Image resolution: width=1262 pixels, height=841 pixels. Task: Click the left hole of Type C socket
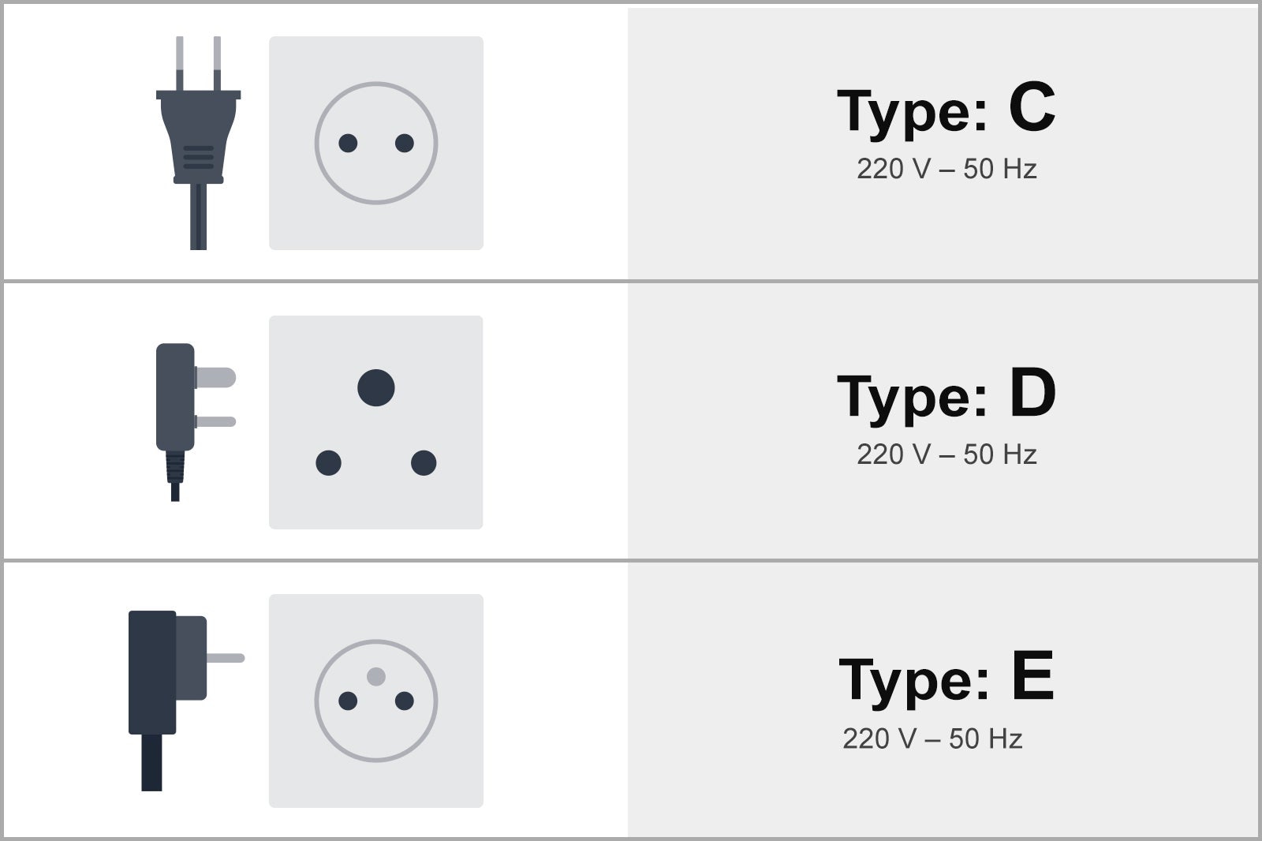pyautogui.click(x=348, y=143)
